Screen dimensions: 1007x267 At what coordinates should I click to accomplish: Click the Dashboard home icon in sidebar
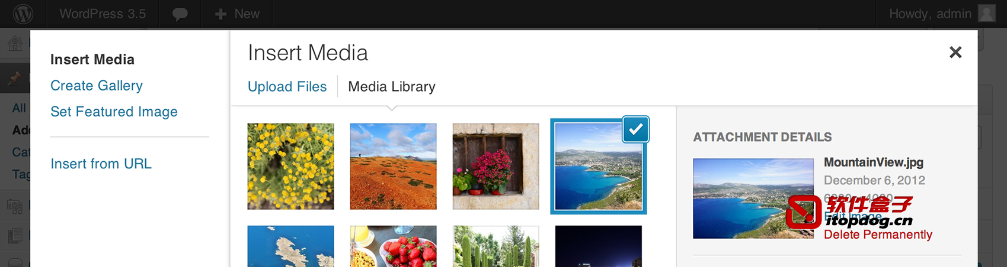(x=15, y=43)
